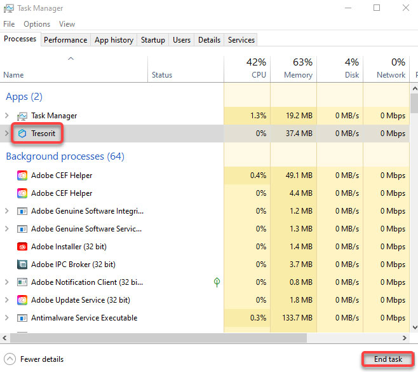Click the Antimalware Service Executable icon
Screen dimensions: 418x372
(x=22, y=318)
